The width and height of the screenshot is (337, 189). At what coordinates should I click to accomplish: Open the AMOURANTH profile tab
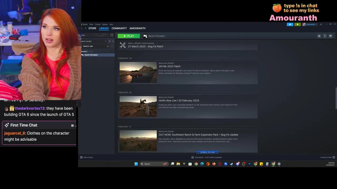point(137,28)
